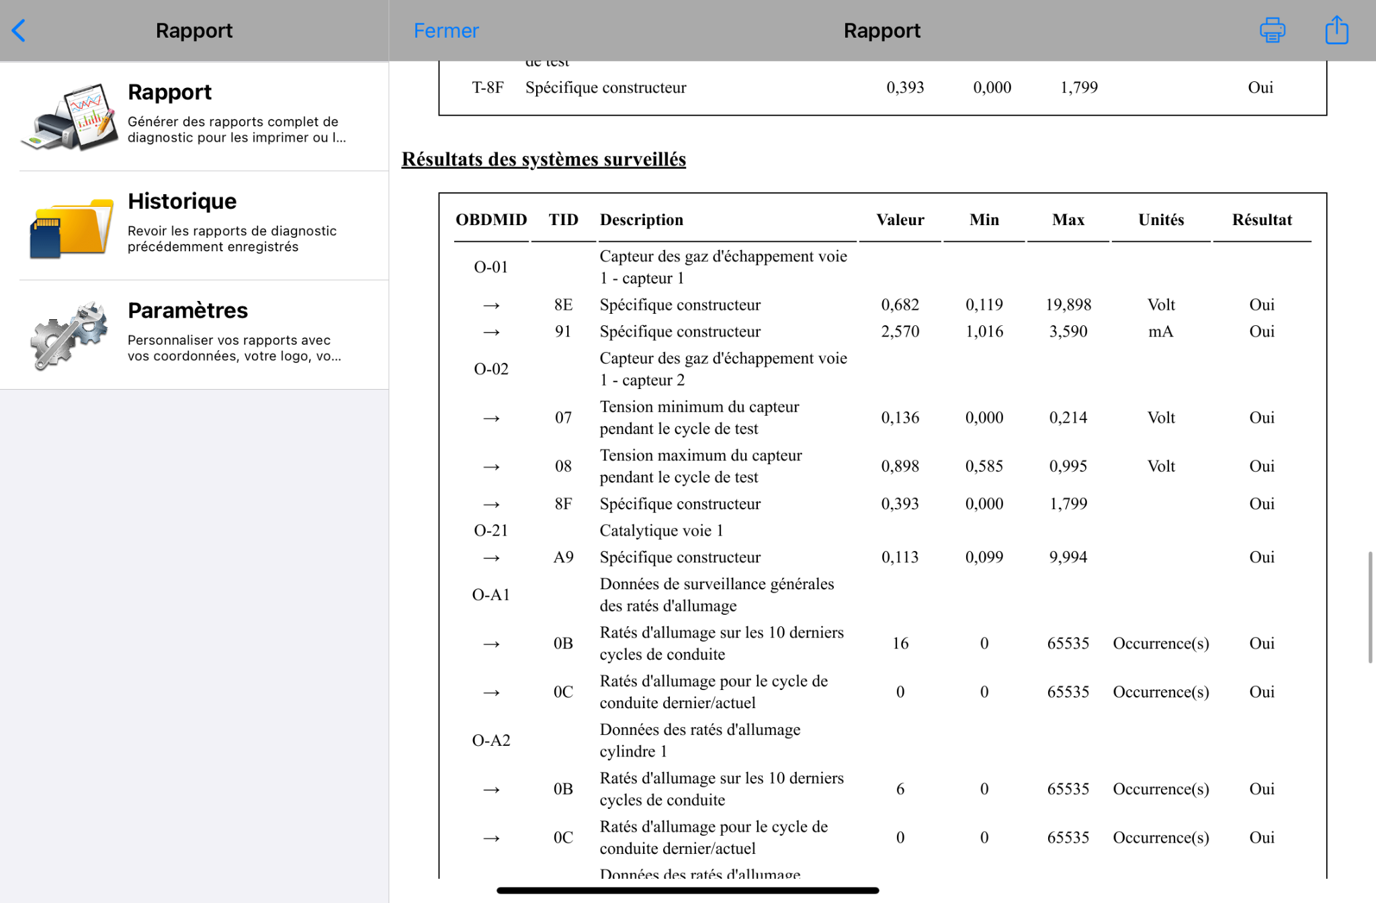
Task: Tap the back chevron in sidebar header
Action: coord(19,30)
